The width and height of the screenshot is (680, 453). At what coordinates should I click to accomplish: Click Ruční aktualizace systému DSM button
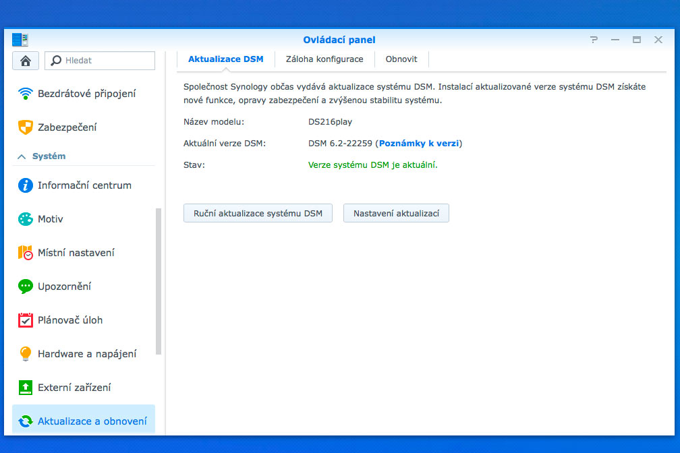(258, 214)
